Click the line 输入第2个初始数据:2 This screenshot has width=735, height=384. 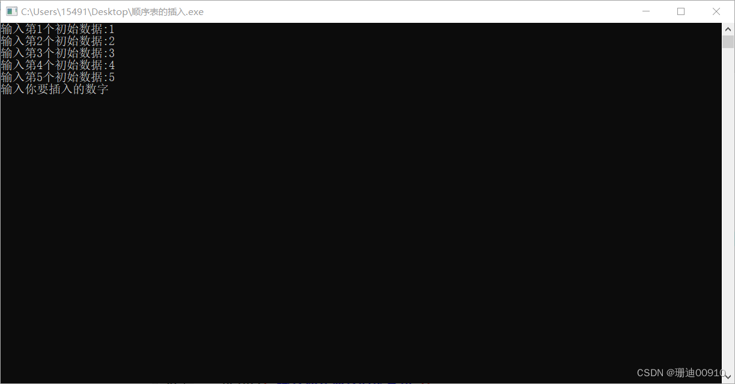[x=58, y=41]
